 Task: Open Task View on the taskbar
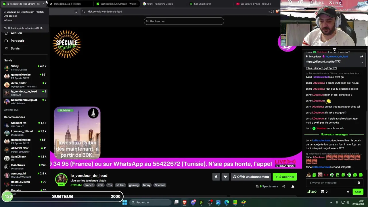click(176, 202)
